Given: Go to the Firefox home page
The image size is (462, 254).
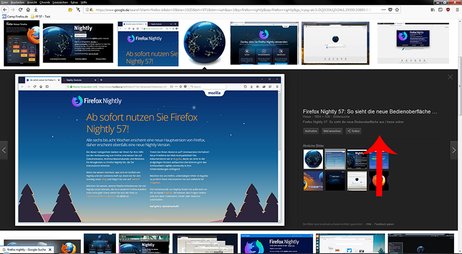Looking at the screenshot, I should pos(27,10).
